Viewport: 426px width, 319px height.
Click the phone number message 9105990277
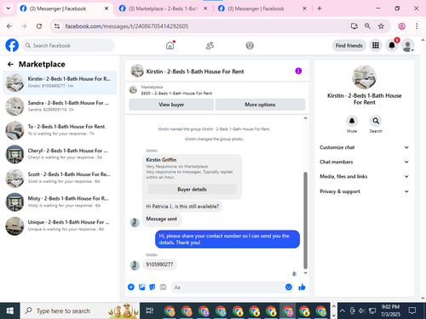point(159,265)
